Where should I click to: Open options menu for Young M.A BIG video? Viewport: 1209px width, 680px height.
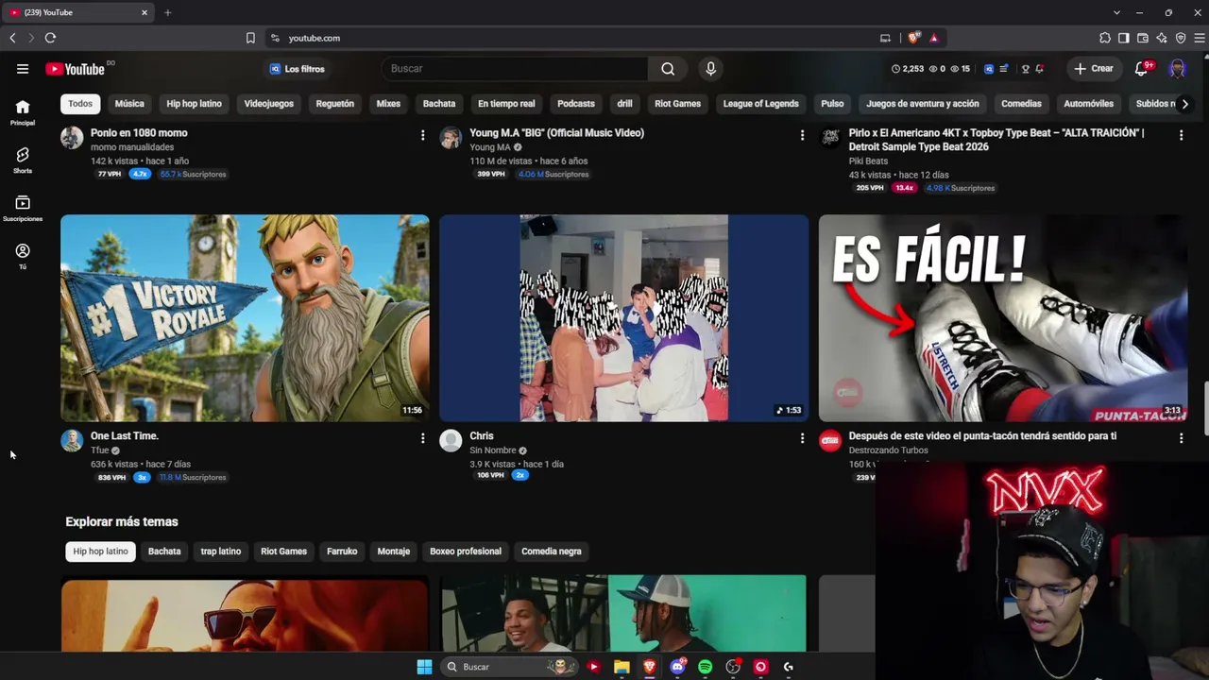(802, 136)
